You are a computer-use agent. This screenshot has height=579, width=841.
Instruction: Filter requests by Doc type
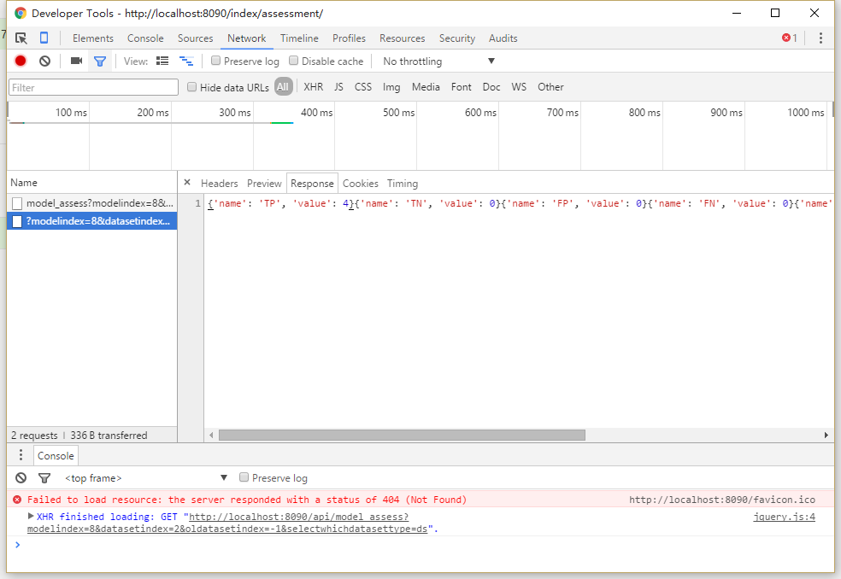point(491,87)
